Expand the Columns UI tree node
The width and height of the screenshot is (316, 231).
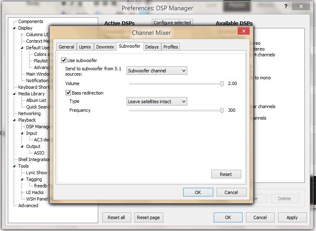pyautogui.click(x=23, y=35)
